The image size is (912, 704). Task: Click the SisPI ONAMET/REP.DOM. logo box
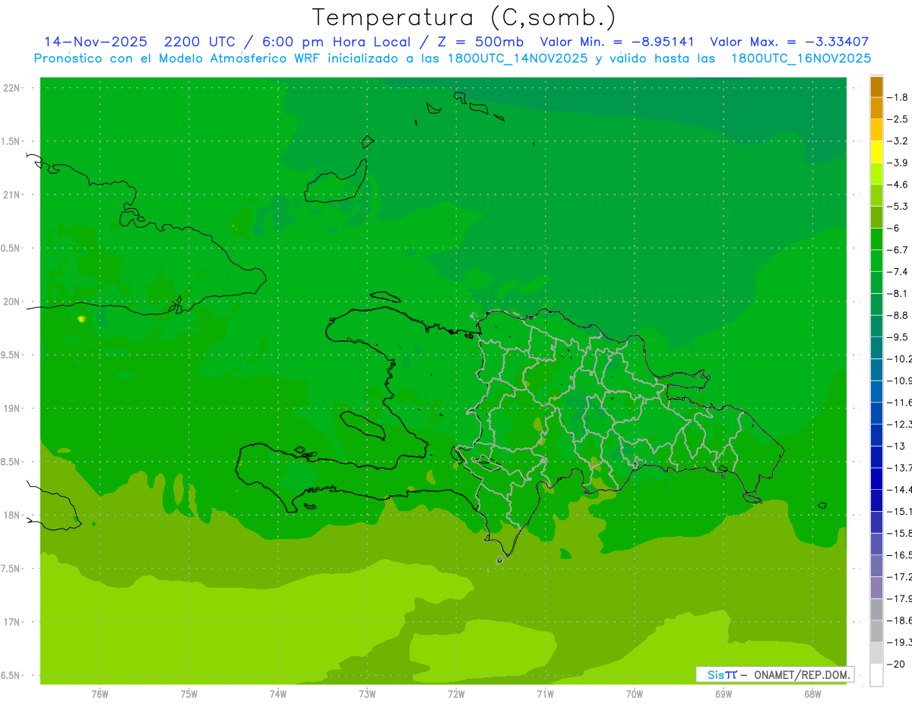click(775, 674)
